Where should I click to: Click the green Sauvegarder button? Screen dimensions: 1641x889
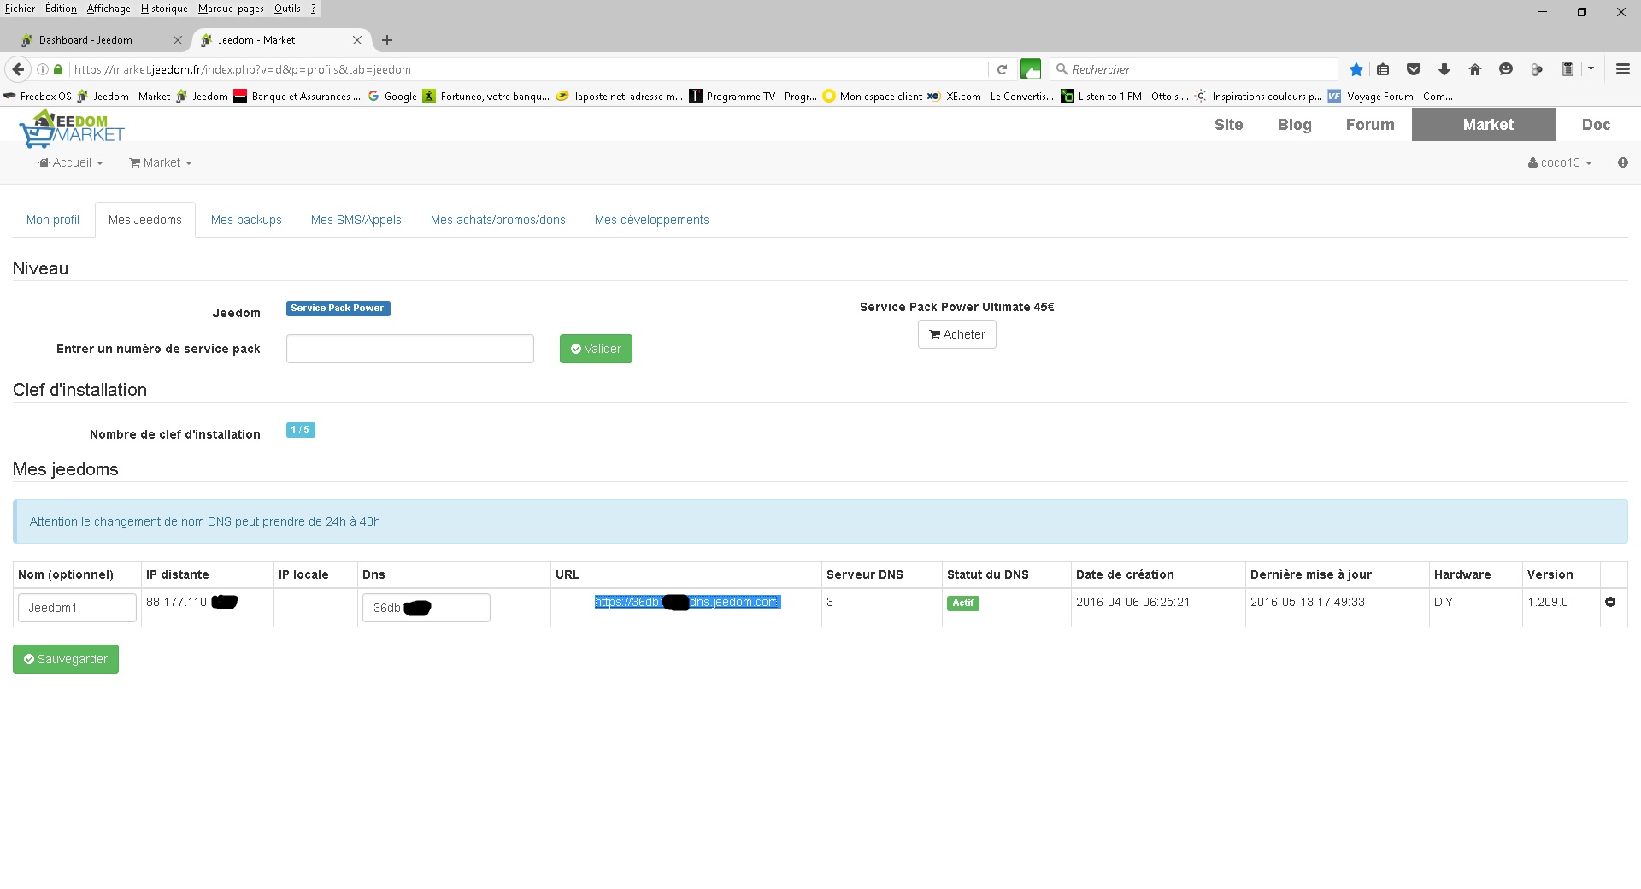click(66, 659)
